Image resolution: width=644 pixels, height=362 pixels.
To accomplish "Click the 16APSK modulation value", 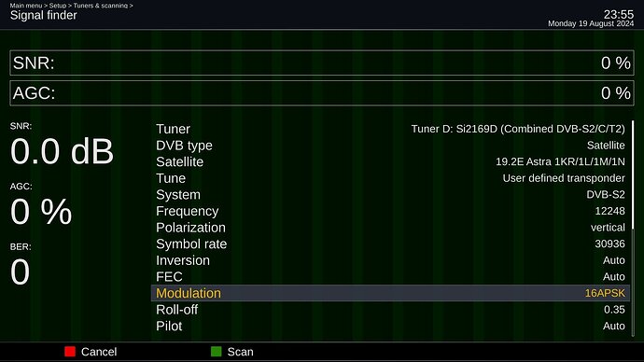I will click(x=605, y=293).
